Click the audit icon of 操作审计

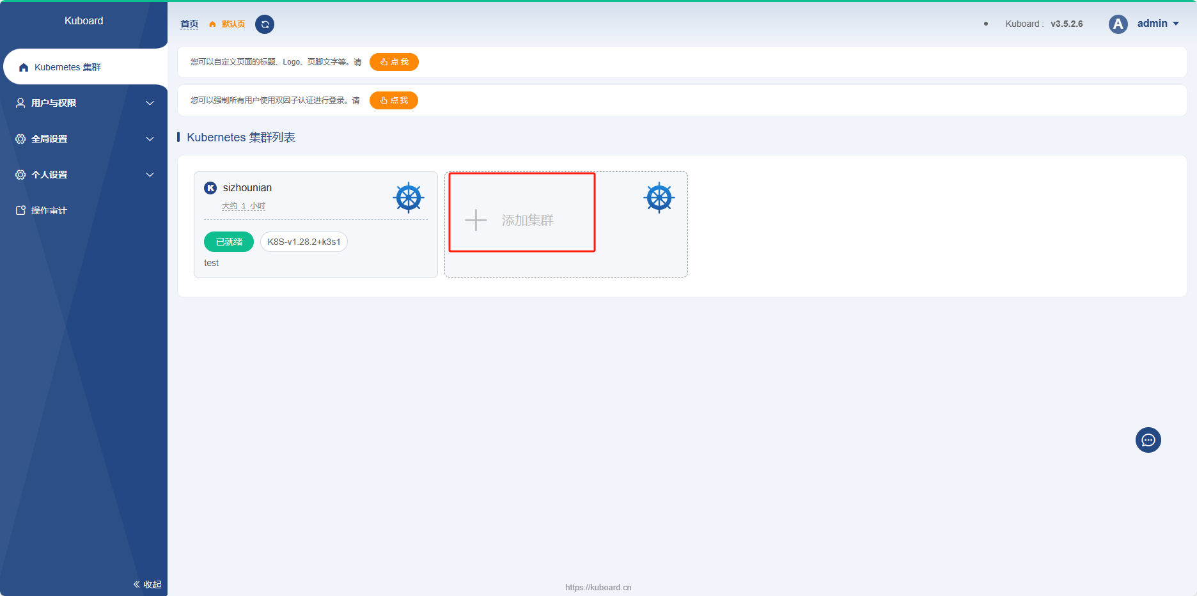20,210
